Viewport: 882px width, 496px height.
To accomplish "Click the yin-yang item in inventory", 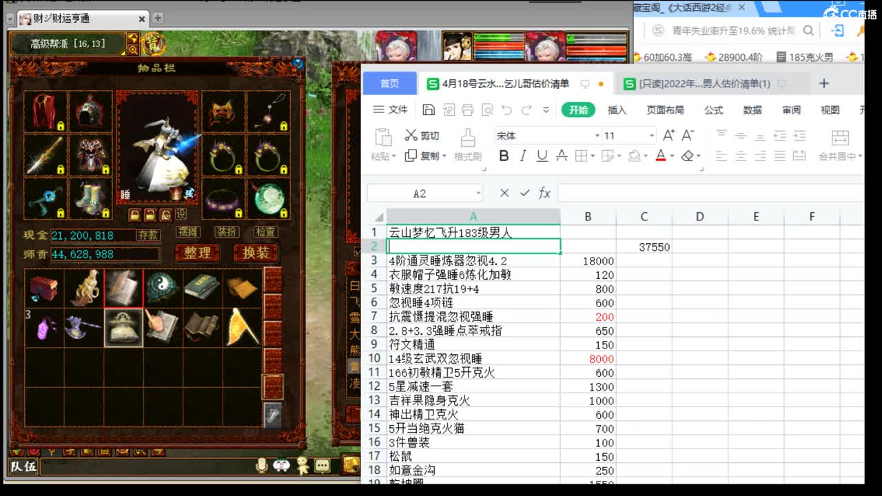I will click(x=163, y=288).
